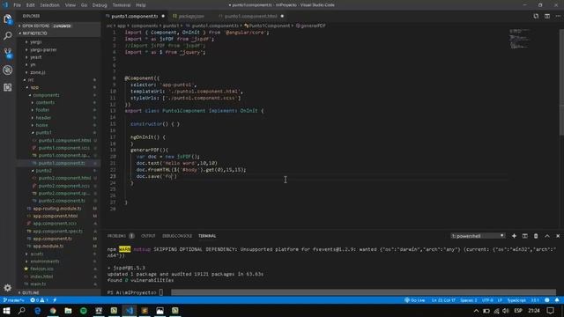Viewport: 564px width, 317px height.
Task: Split the terminal panel
Action: 525,236
